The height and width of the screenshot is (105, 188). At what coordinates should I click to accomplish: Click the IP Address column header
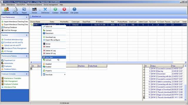click(x=100, y=22)
